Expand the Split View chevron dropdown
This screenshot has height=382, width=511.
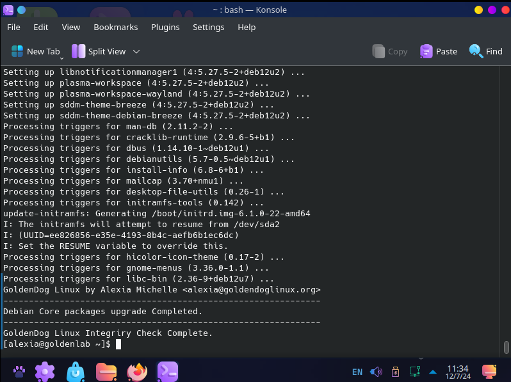coord(136,51)
